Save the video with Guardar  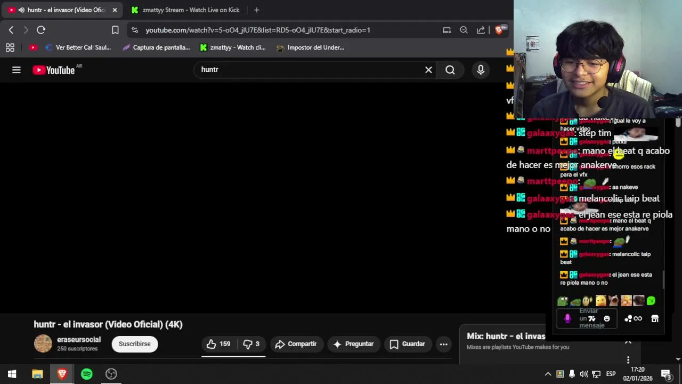click(407, 344)
